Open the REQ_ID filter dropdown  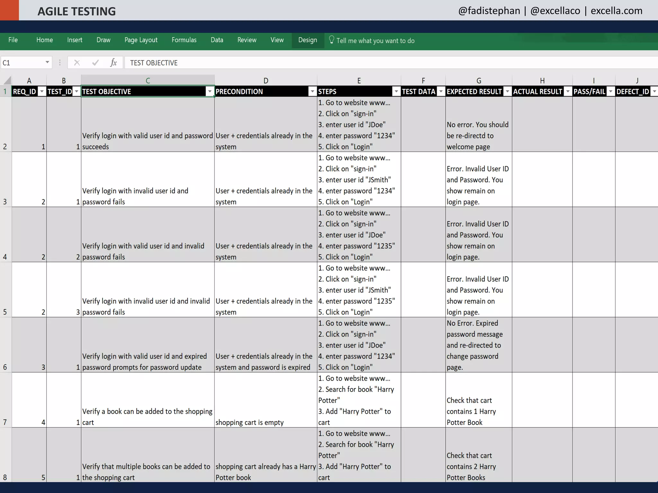point(42,92)
